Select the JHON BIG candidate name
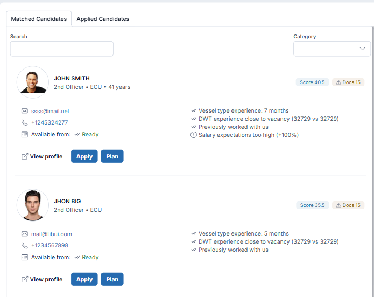This screenshot has height=297, width=374. 67,201
